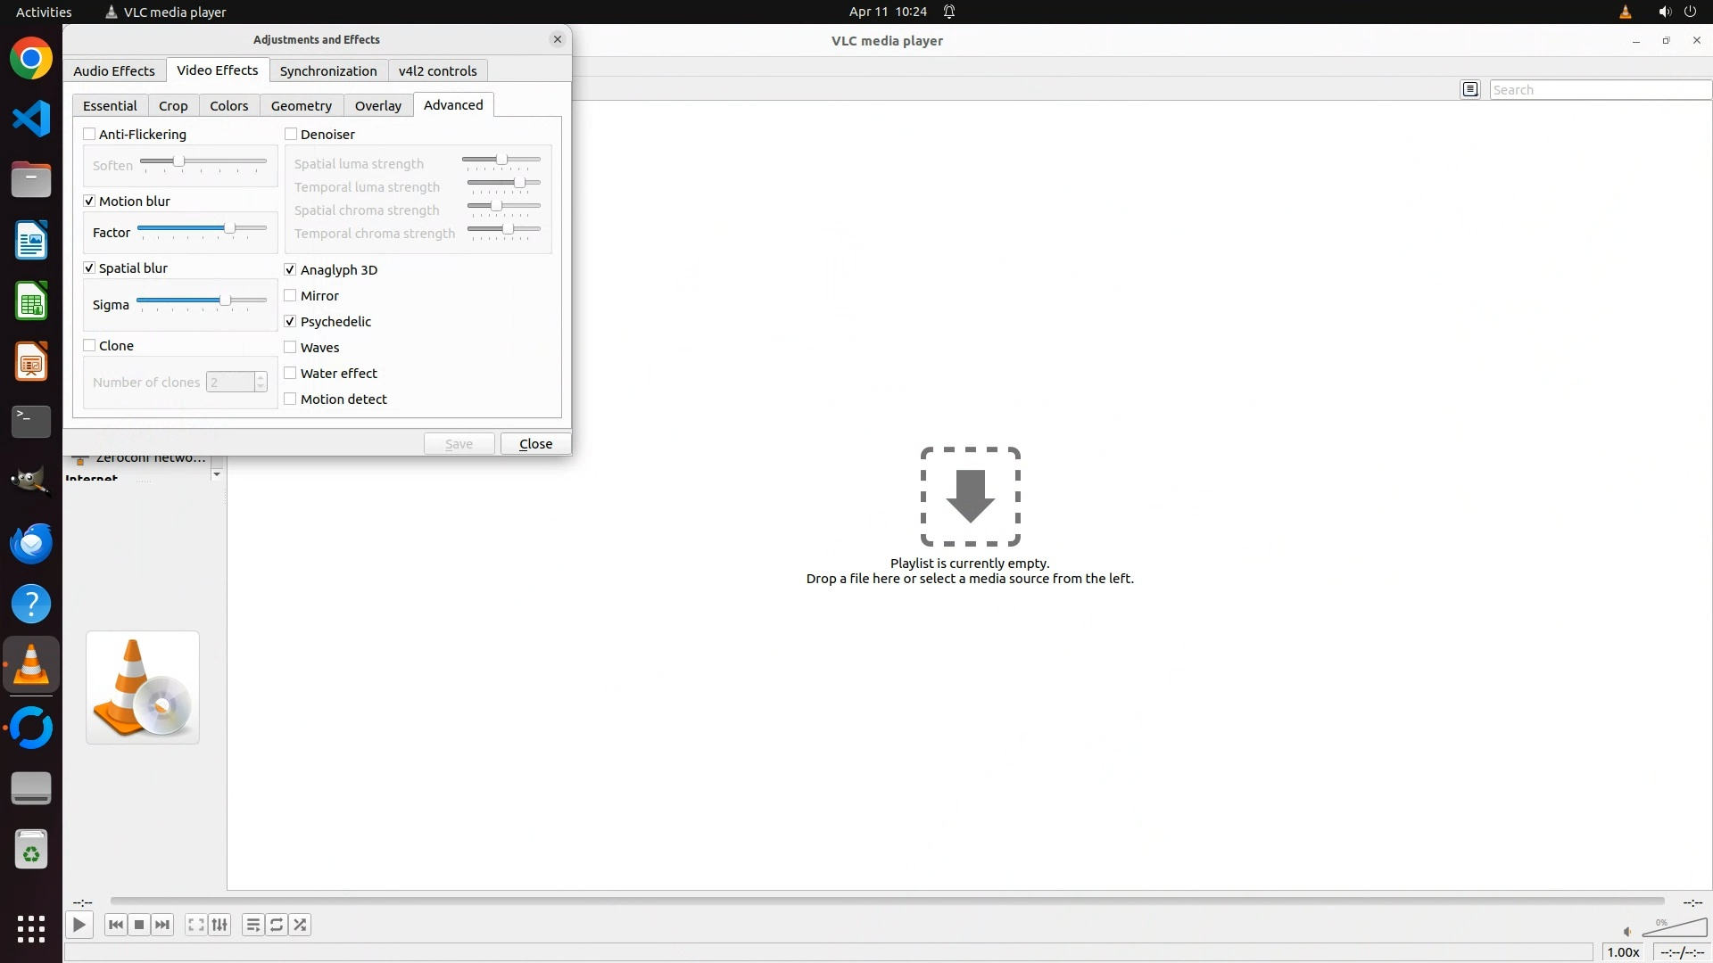Open the system power menu
The image size is (1713, 963).
pyautogui.click(x=1690, y=12)
